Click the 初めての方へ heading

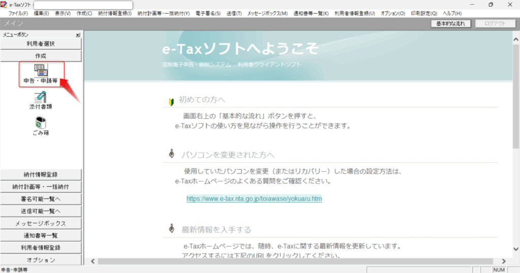pyautogui.click(x=202, y=100)
